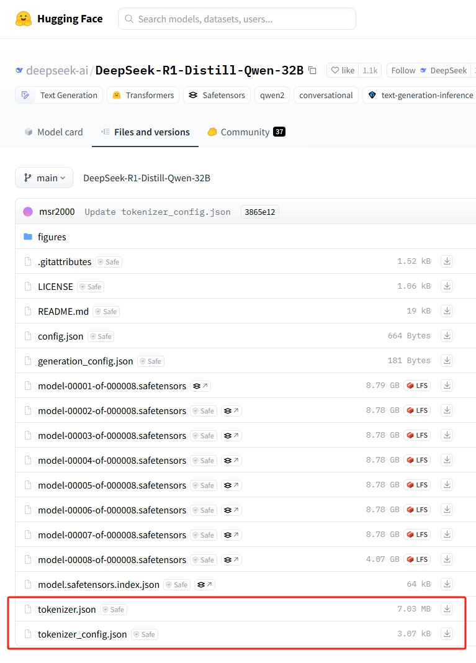
Task: Open the tokenizer_config.json file
Action: (83, 634)
